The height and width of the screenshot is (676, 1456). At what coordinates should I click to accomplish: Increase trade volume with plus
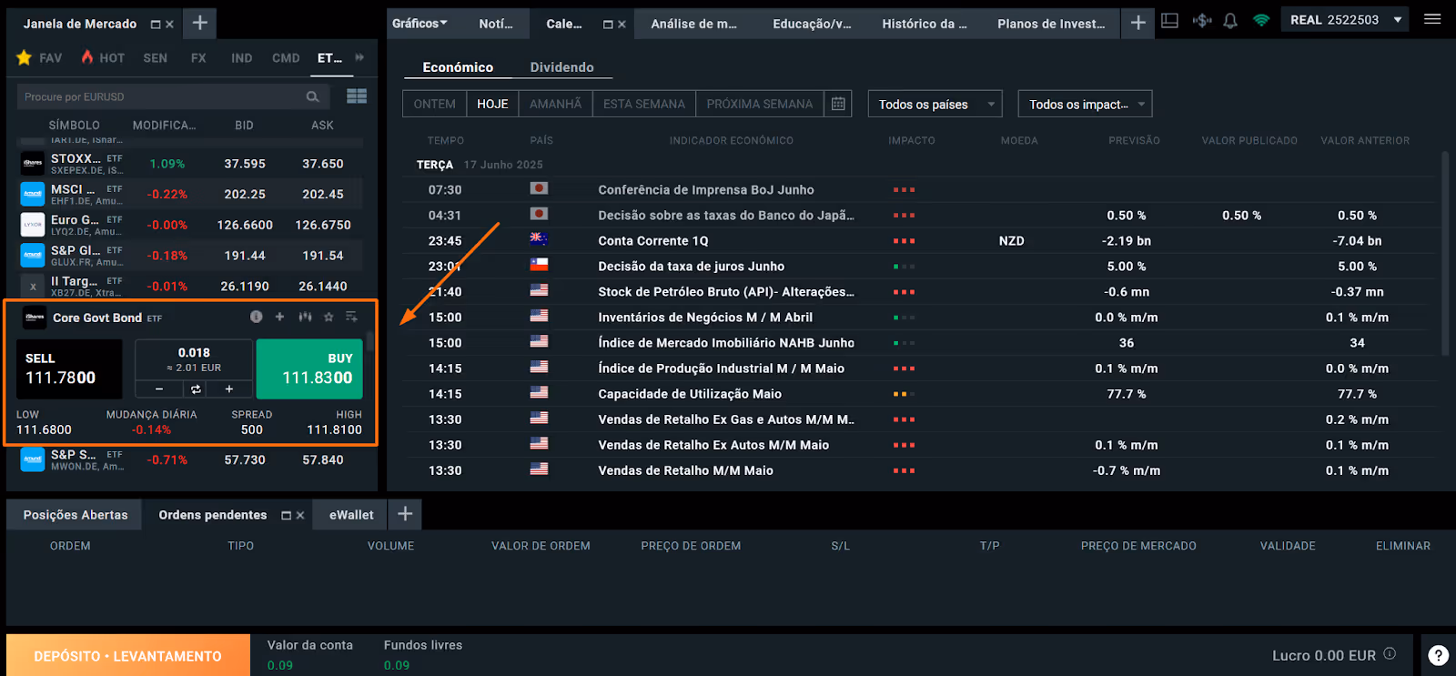[229, 389]
